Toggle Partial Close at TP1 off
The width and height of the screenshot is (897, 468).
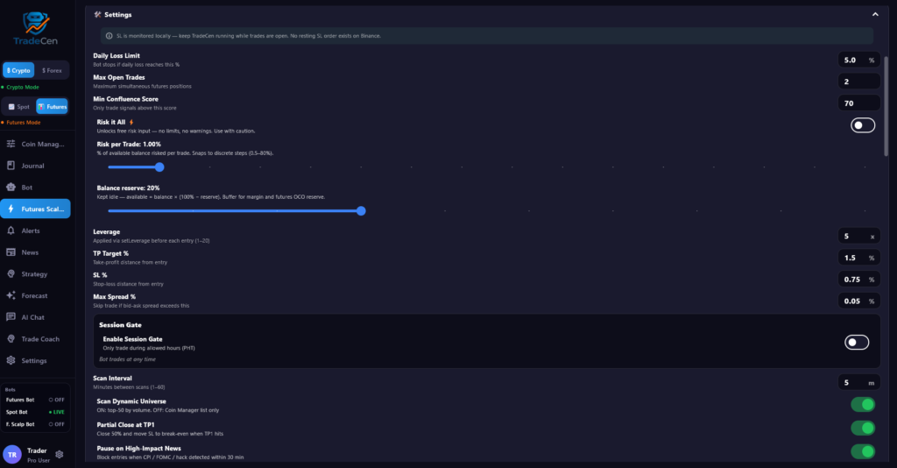click(863, 428)
